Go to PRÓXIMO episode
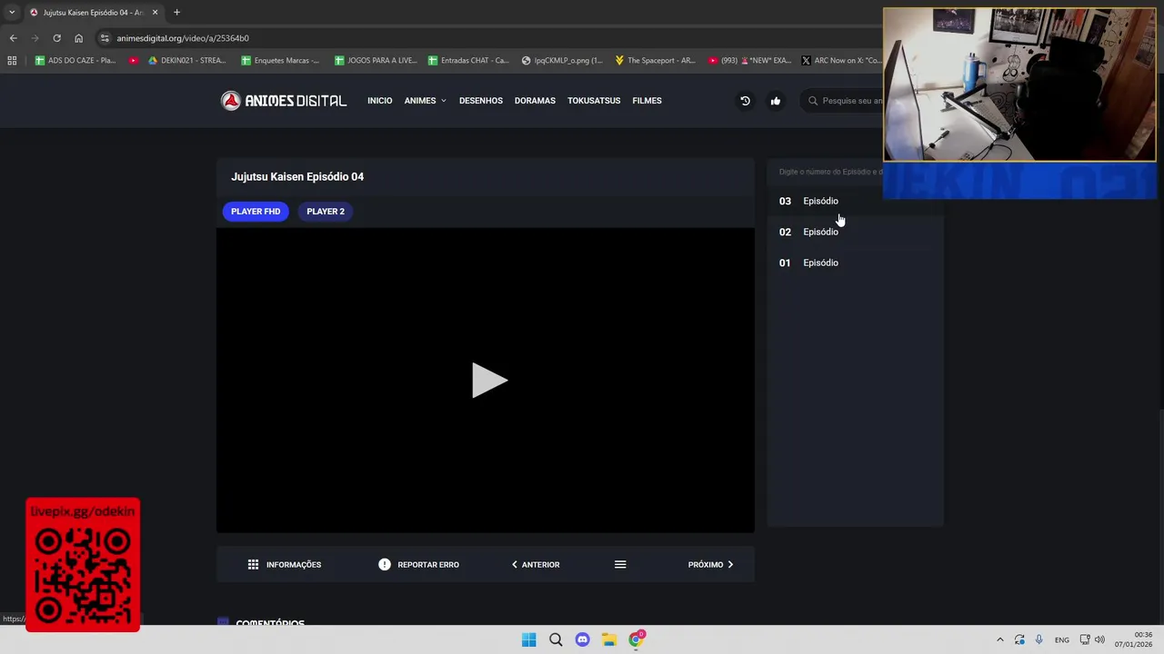 (710, 564)
